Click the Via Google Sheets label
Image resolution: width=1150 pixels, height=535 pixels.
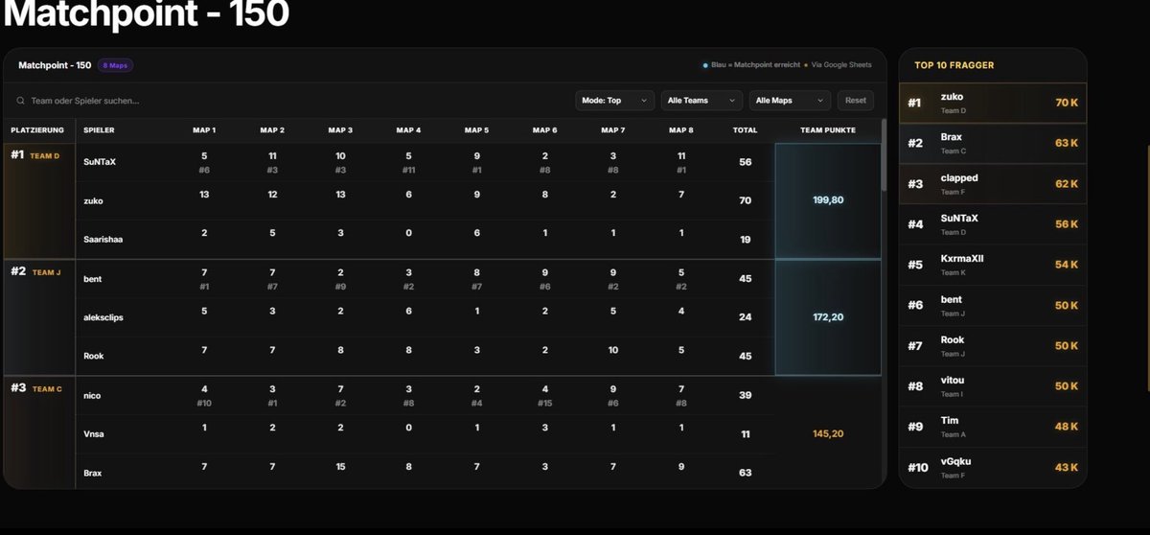[x=841, y=65]
